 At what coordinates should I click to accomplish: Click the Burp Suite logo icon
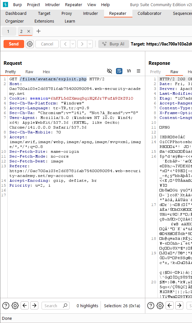point(5,5)
